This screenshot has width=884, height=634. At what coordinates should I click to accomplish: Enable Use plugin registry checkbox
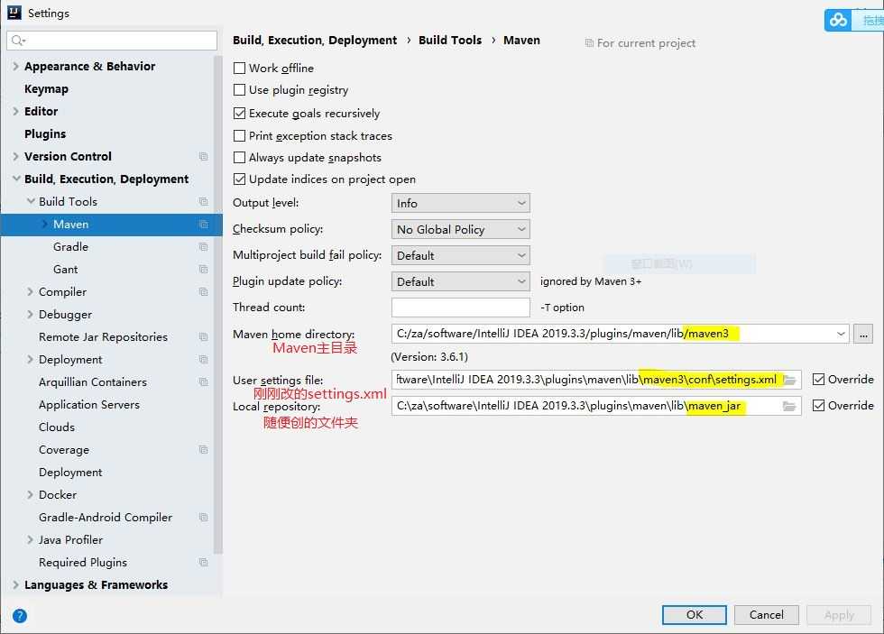240,90
